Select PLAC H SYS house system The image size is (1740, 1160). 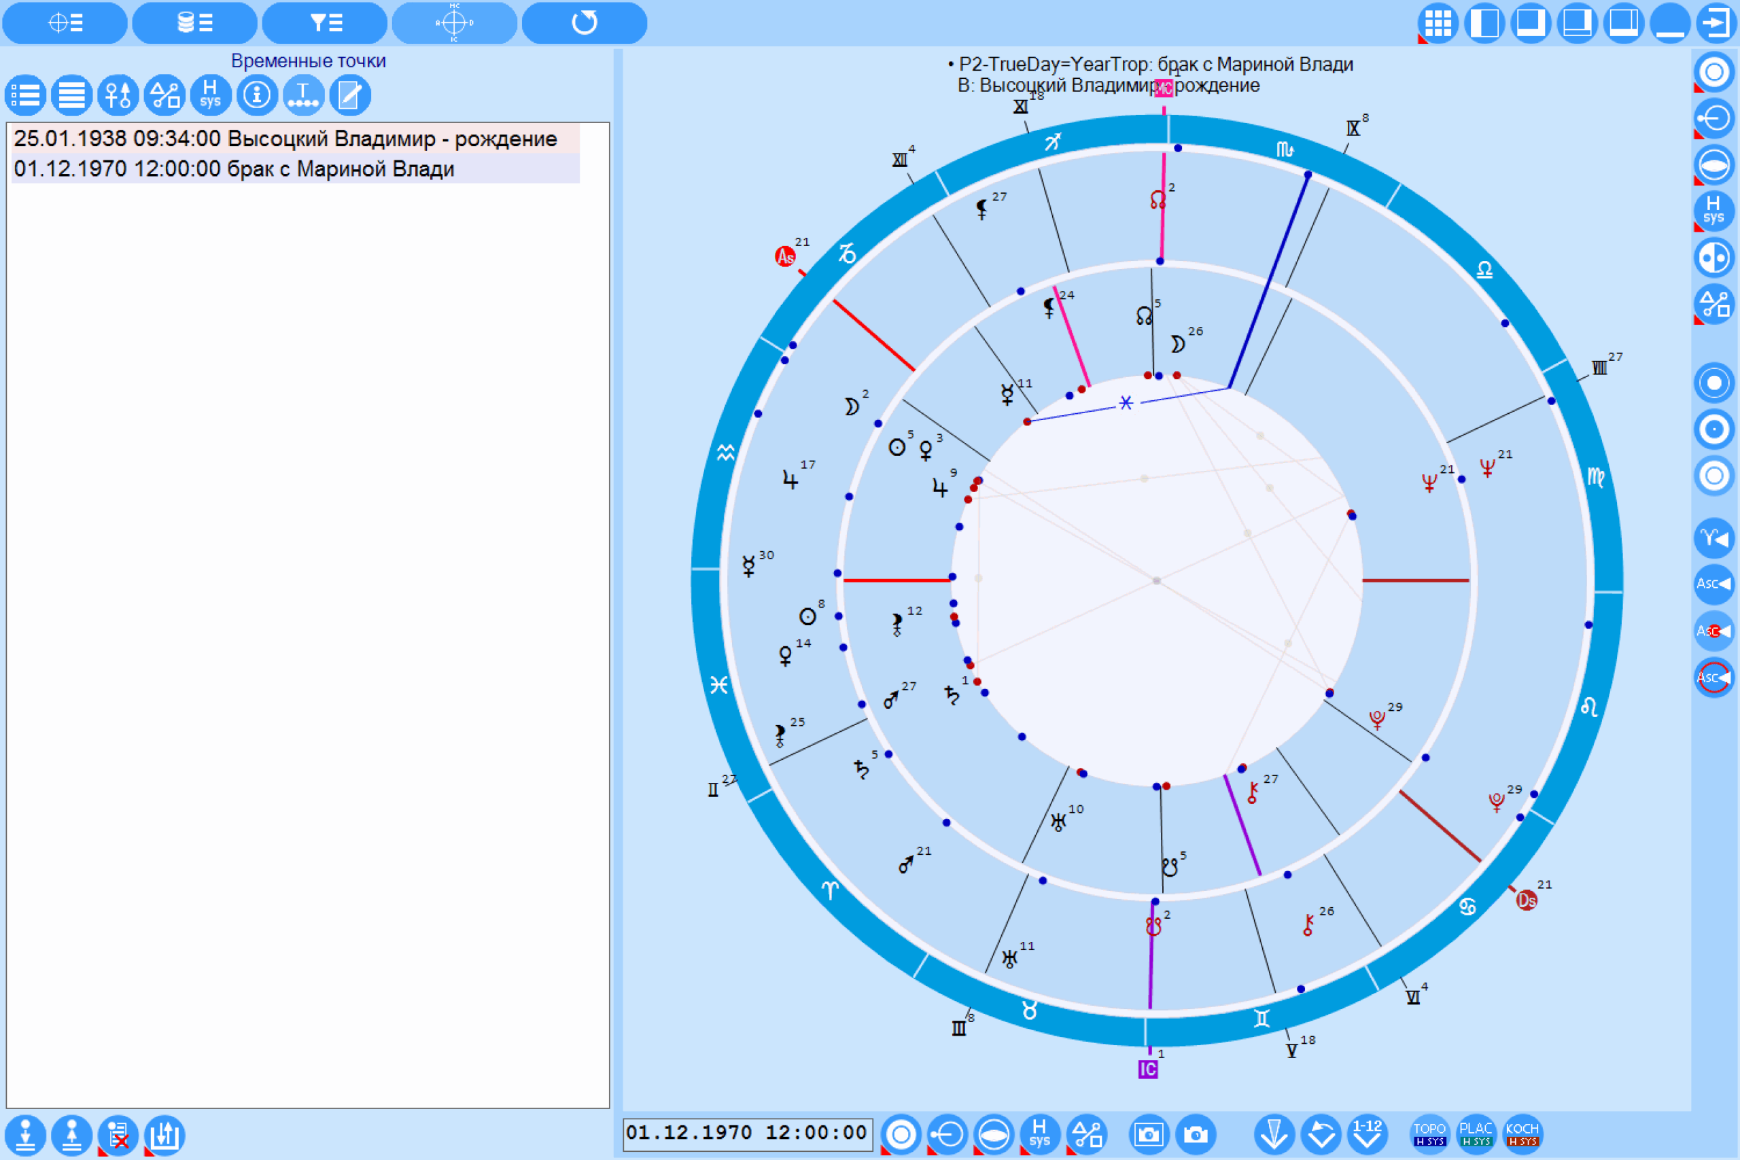pos(1476,1133)
